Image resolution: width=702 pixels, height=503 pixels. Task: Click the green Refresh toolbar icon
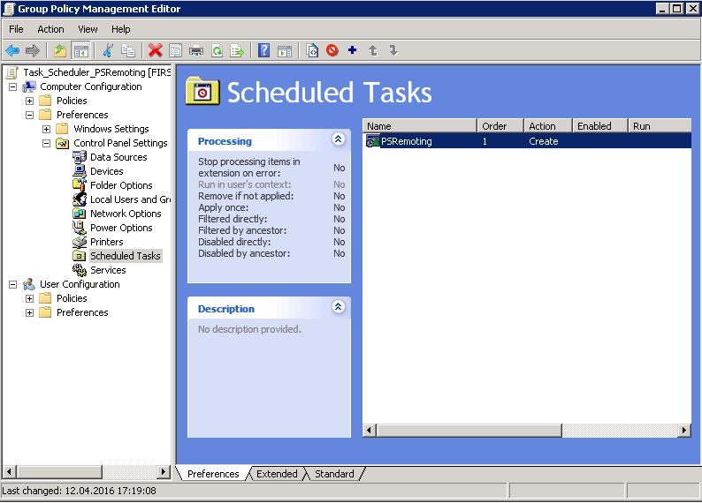pos(217,50)
